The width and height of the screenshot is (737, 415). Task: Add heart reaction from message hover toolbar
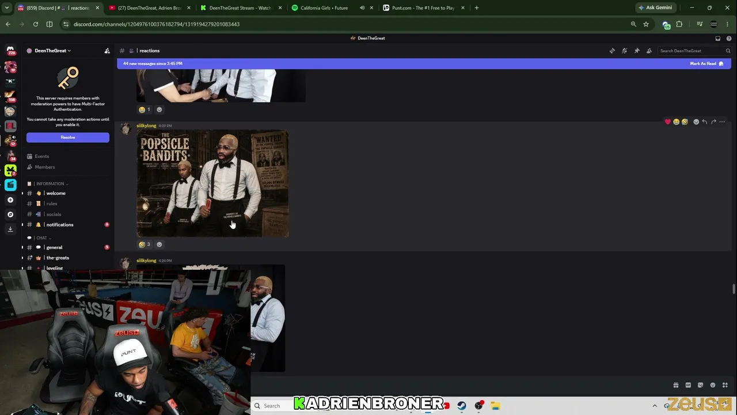click(668, 122)
